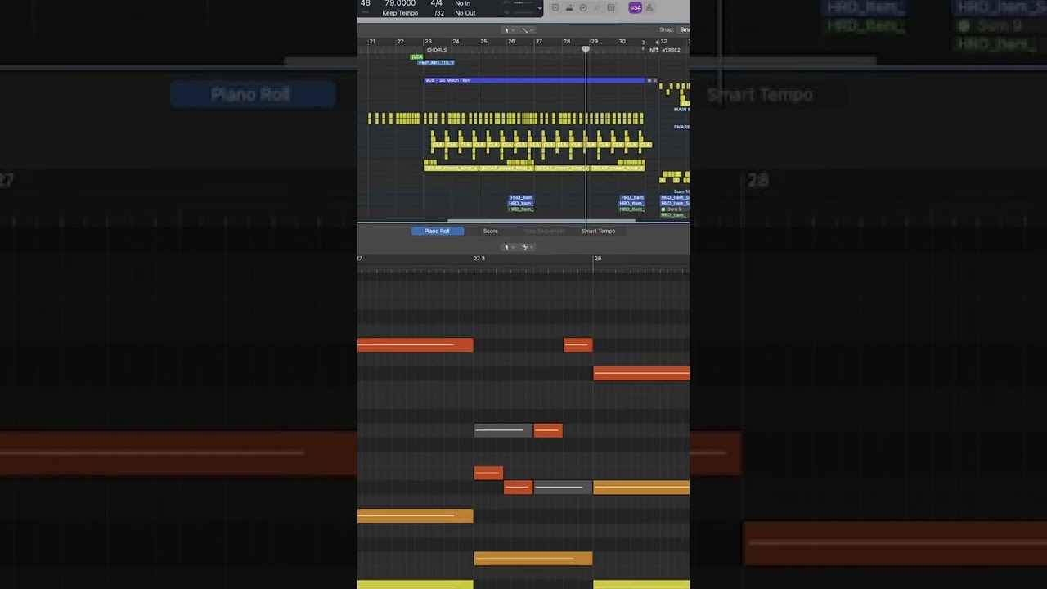Click bar 21 in the Tracks ruler
Viewport: 1047px width, 589px height.
(372, 41)
